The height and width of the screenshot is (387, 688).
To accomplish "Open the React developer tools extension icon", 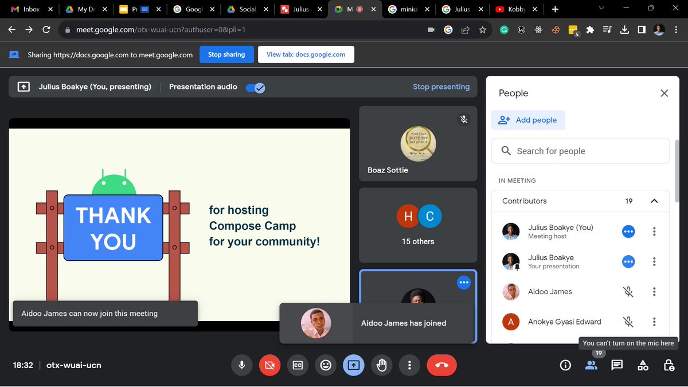I will click(x=538, y=30).
